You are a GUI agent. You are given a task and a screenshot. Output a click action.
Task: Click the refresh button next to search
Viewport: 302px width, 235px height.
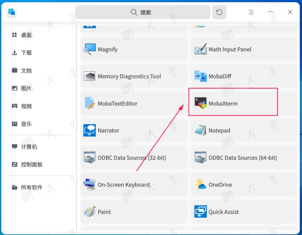(x=220, y=12)
